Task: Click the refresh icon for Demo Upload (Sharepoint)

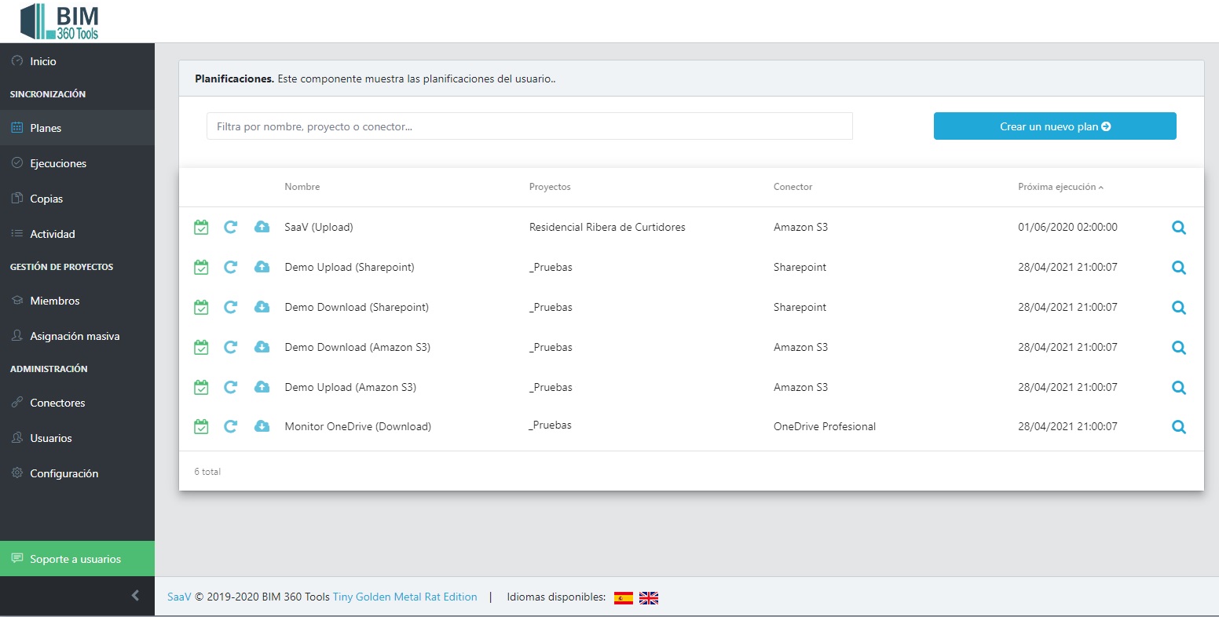Action: [230, 267]
